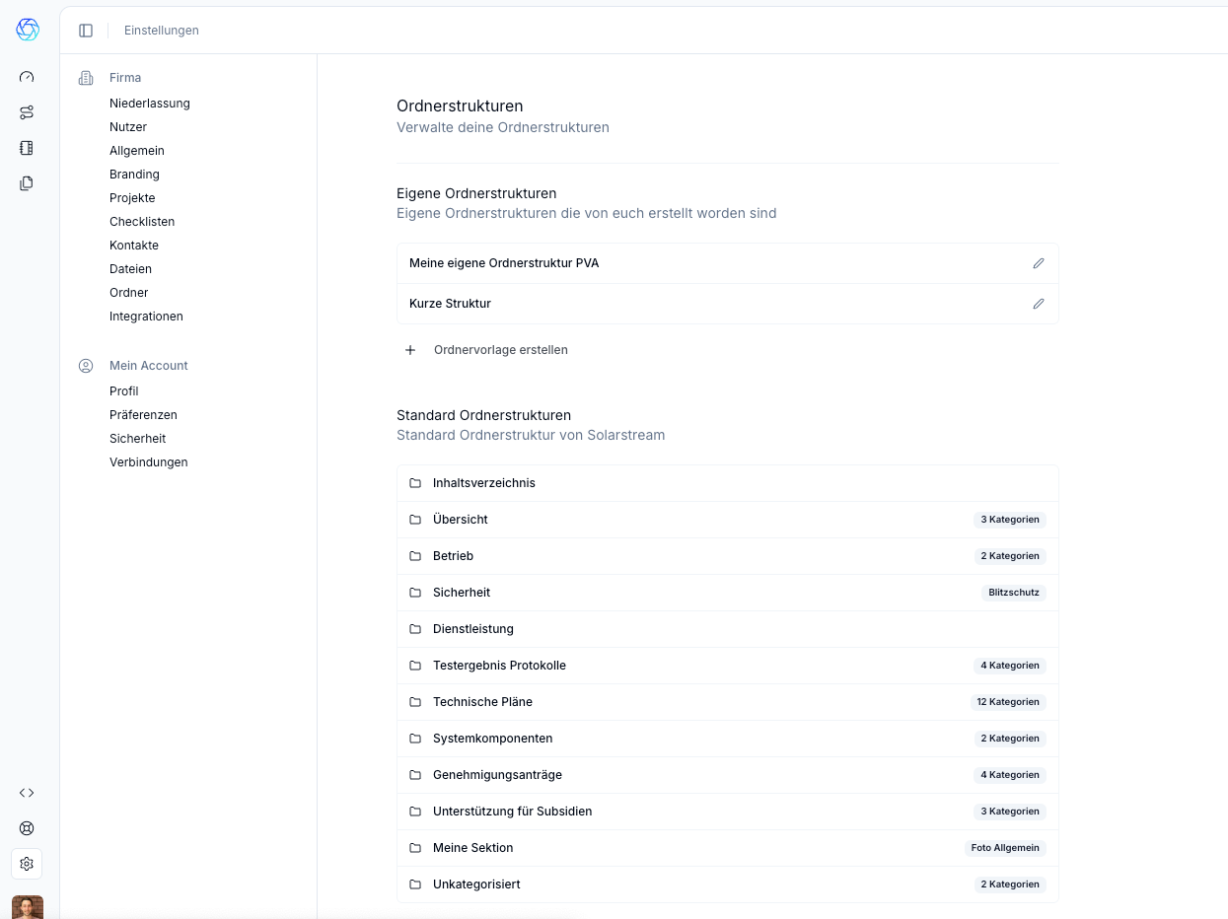Image resolution: width=1228 pixels, height=919 pixels.
Task: Open the code brackets icon
Action: [x=27, y=793]
